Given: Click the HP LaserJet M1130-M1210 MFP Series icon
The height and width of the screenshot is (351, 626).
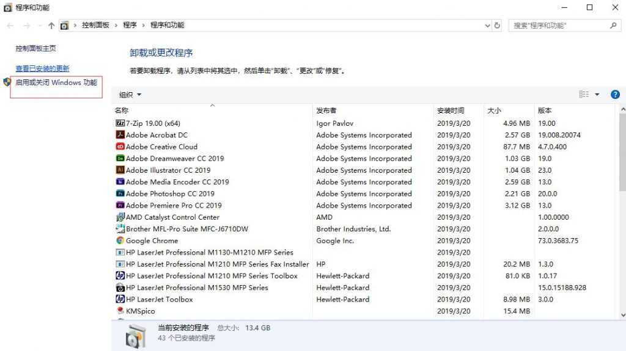Looking at the screenshot, I should click(x=120, y=253).
